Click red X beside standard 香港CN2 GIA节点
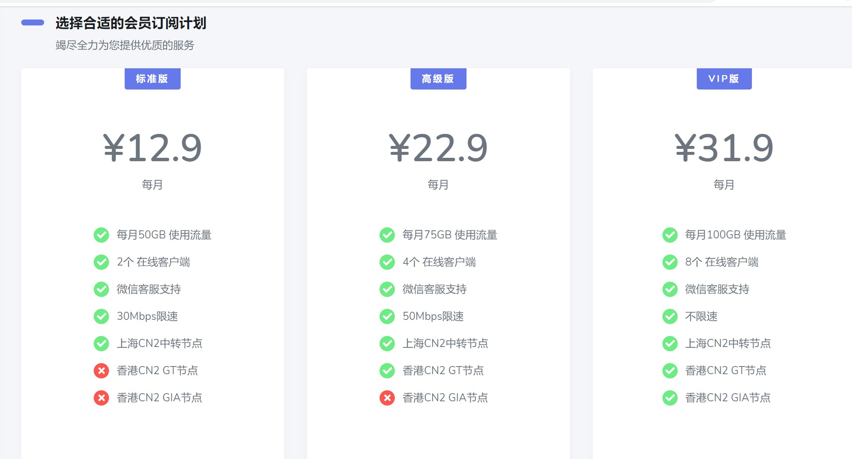This screenshot has width=852, height=459. (x=101, y=398)
